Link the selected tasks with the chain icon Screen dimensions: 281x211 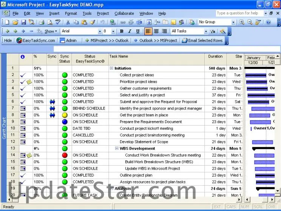tap(123, 22)
